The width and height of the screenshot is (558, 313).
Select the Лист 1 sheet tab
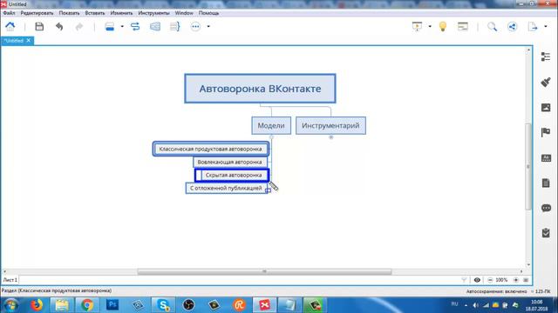pyautogui.click(x=10, y=280)
